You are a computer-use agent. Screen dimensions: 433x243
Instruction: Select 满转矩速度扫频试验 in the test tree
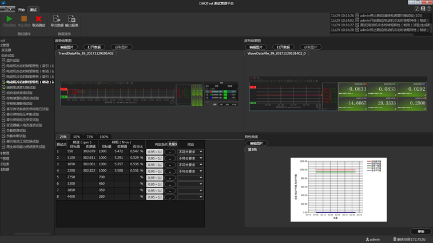point(21,87)
